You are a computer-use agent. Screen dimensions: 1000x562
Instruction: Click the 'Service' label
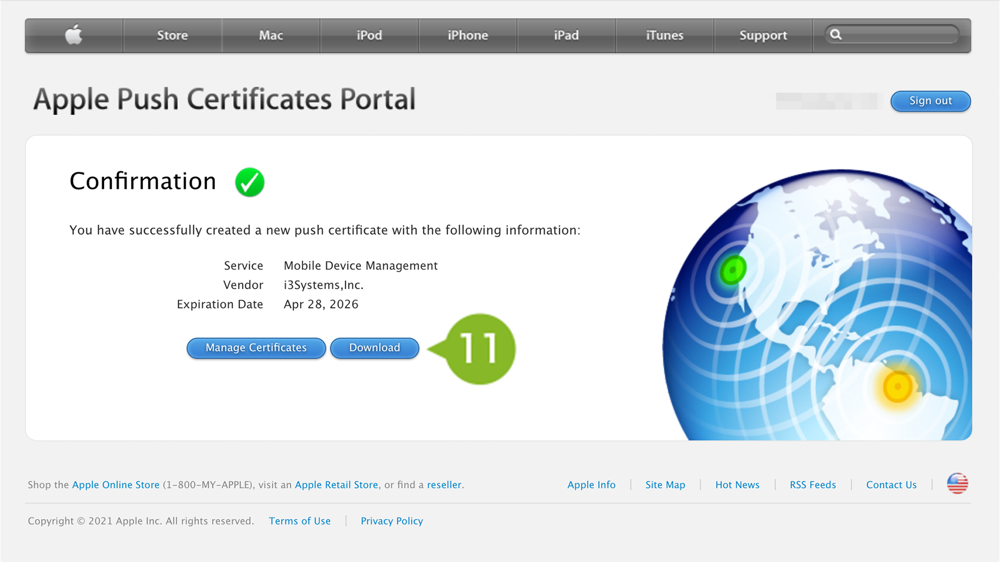244,266
